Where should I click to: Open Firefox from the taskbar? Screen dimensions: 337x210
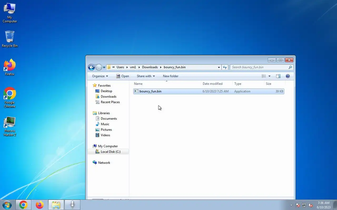pyautogui.click(x=40, y=205)
